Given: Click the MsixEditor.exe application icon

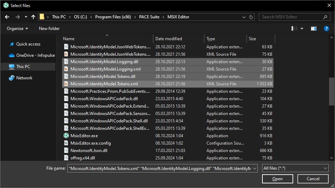Looking at the screenshot, I should (x=66, y=136).
